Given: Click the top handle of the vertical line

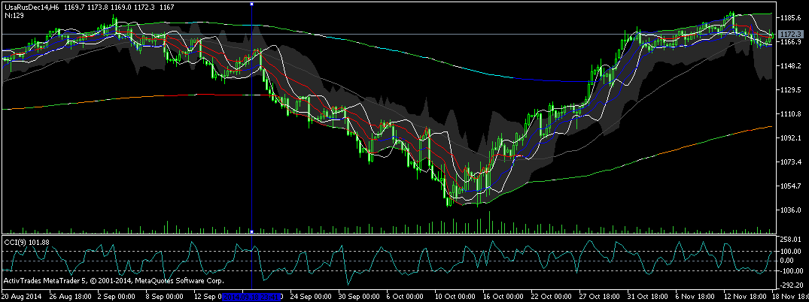Looking at the screenshot, I should (x=252, y=4).
